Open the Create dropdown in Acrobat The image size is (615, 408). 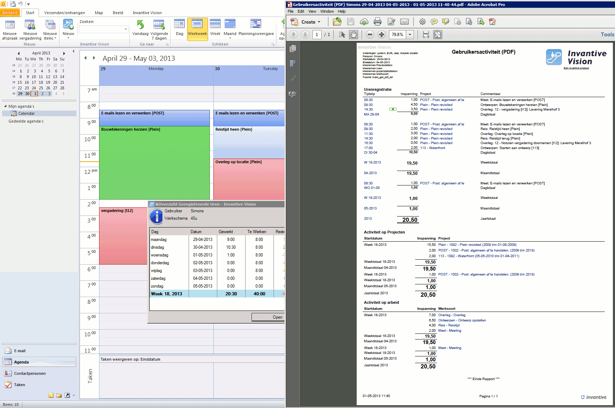coord(306,22)
